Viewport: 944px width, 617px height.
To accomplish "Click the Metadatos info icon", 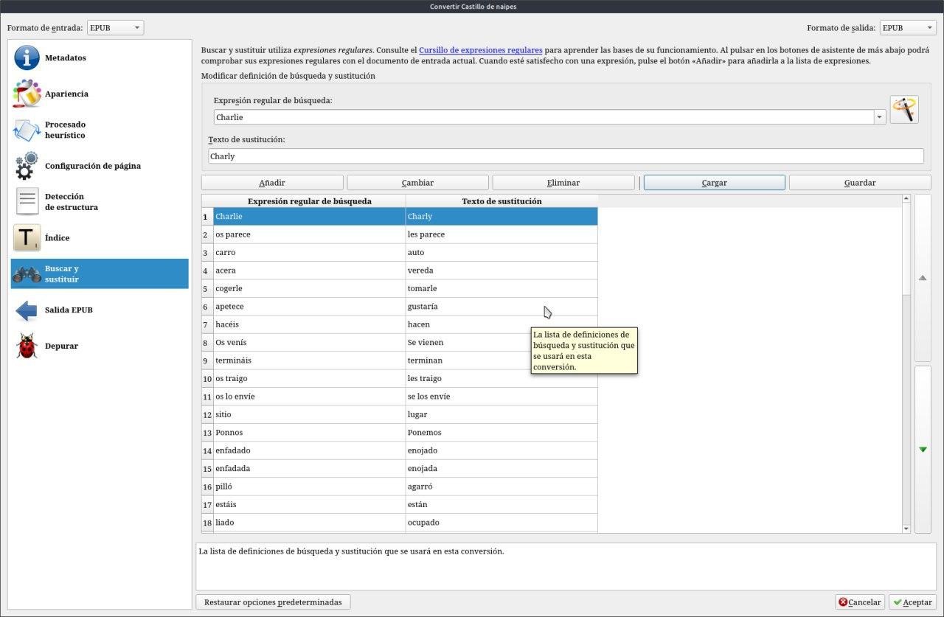I will pyautogui.click(x=27, y=57).
